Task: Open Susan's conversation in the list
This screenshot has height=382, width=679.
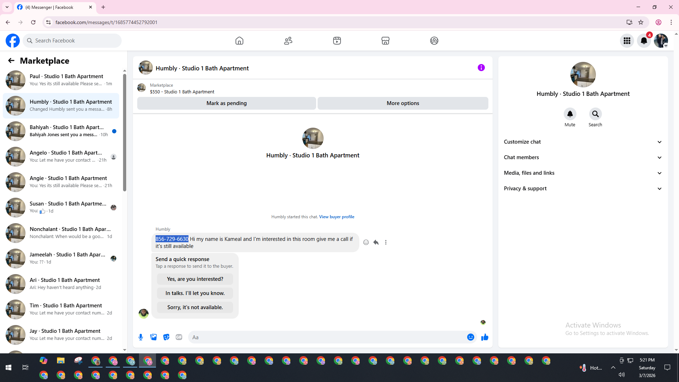Action: [61, 208]
